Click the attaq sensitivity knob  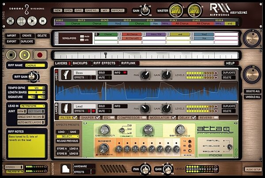coord(180,129)
